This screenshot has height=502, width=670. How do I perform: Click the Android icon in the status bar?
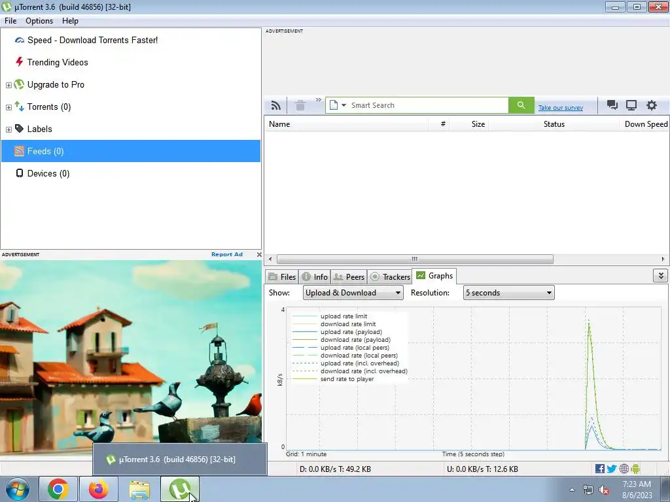coord(635,469)
